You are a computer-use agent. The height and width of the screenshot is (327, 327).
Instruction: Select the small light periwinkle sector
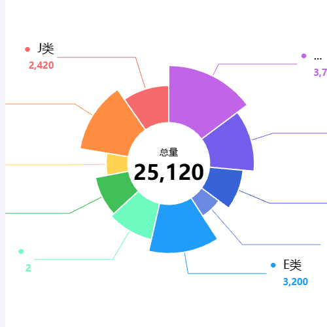click(205, 201)
